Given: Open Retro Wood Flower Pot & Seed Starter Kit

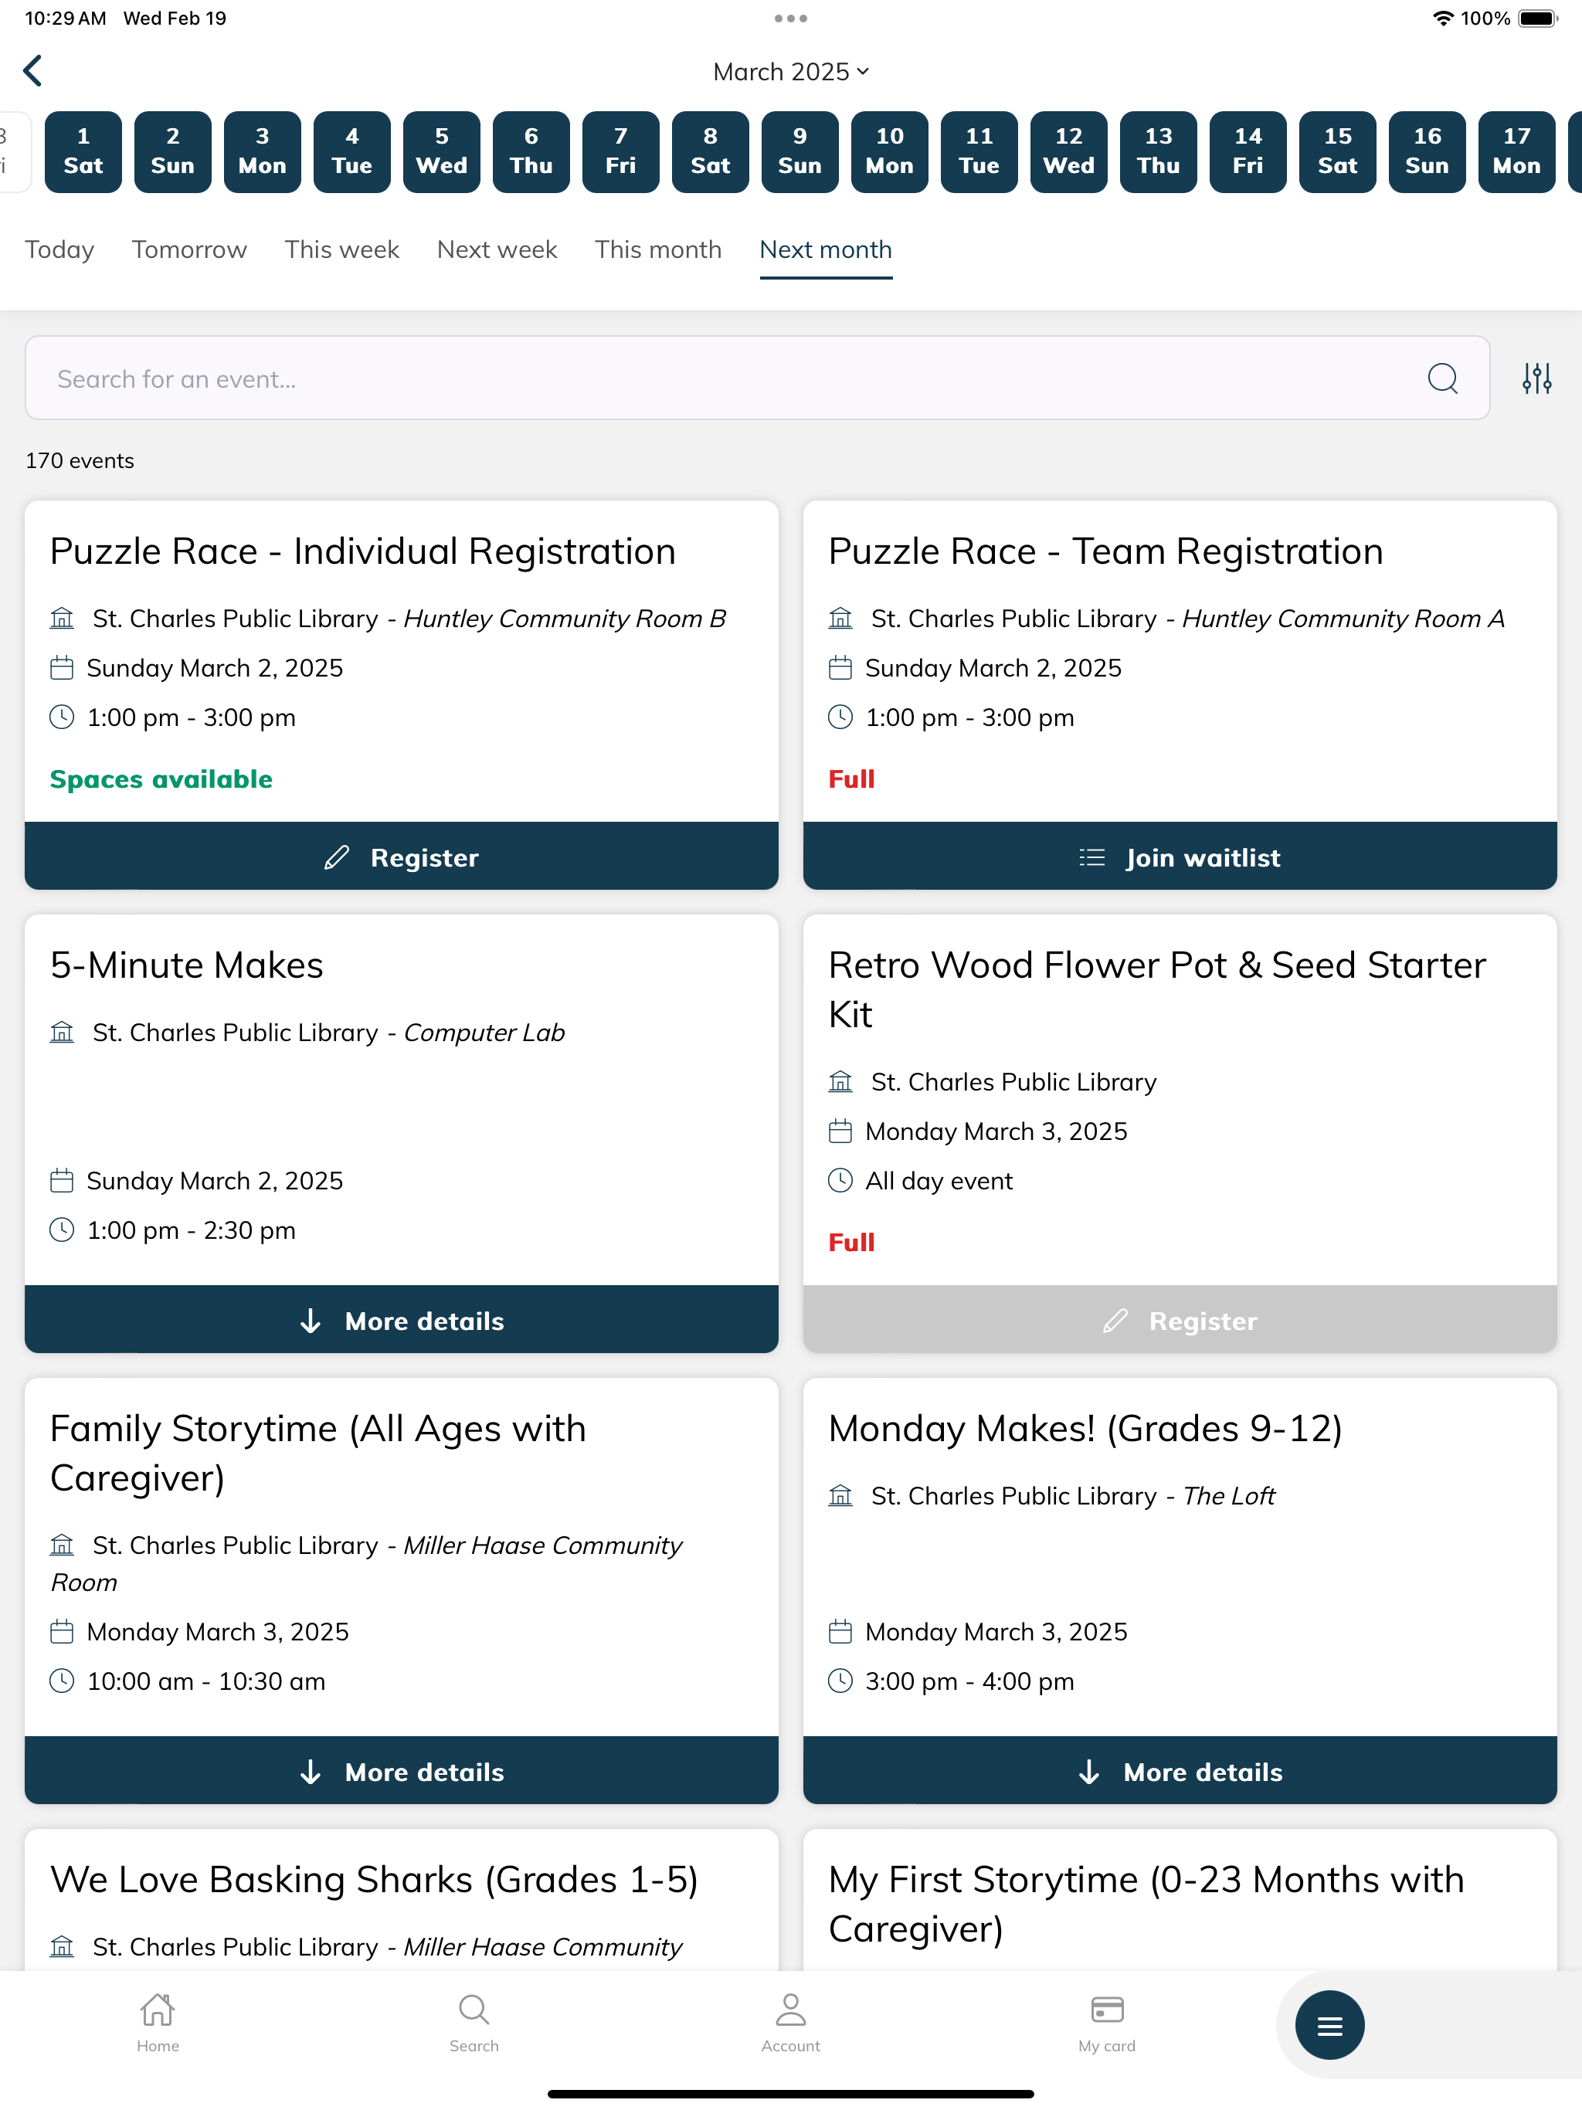Looking at the screenshot, I should 1157,990.
